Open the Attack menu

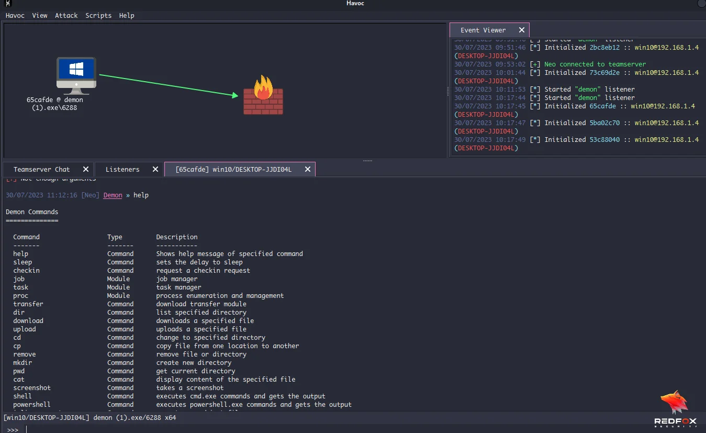tap(66, 15)
